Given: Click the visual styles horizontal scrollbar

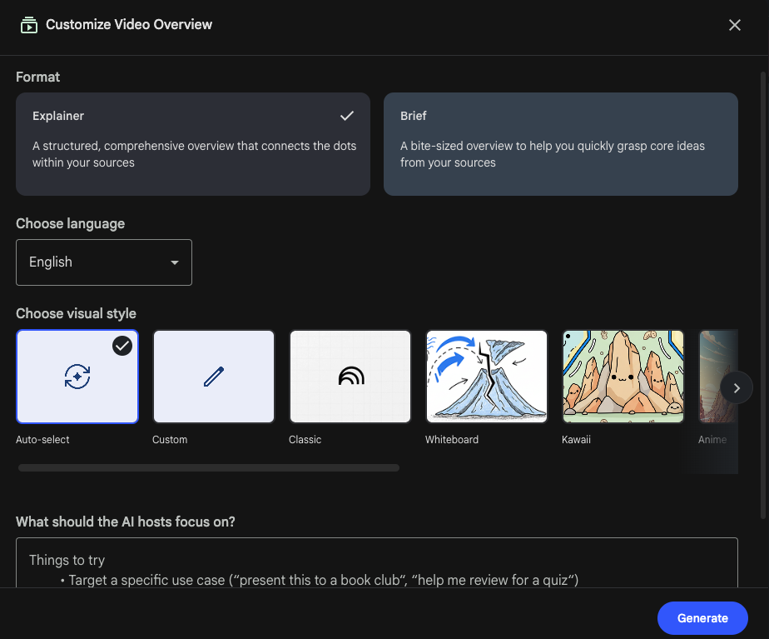Looking at the screenshot, I should point(208,467).
